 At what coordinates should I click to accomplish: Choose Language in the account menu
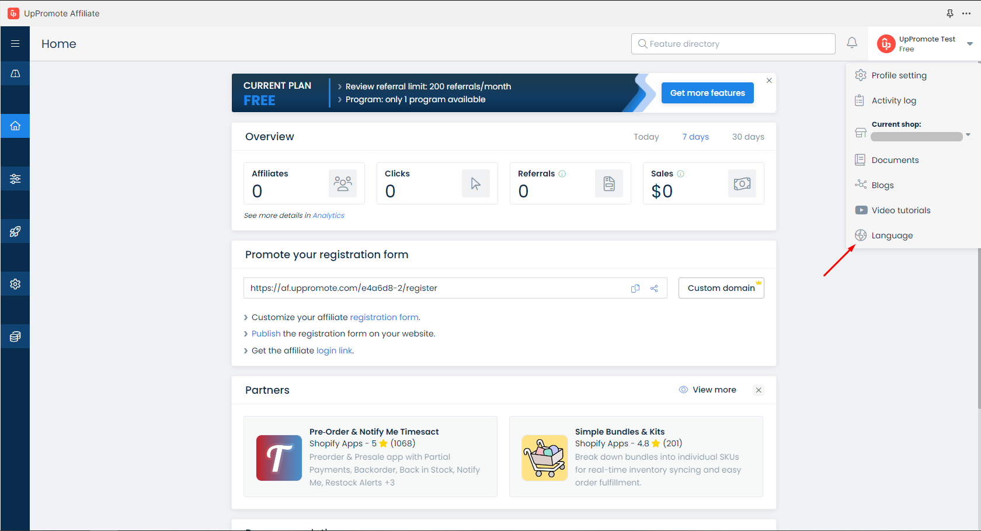click(892, 235)
